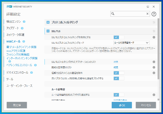Open ツール settings category
Viewport: 163px width, 114px height.
pos(10,79)
